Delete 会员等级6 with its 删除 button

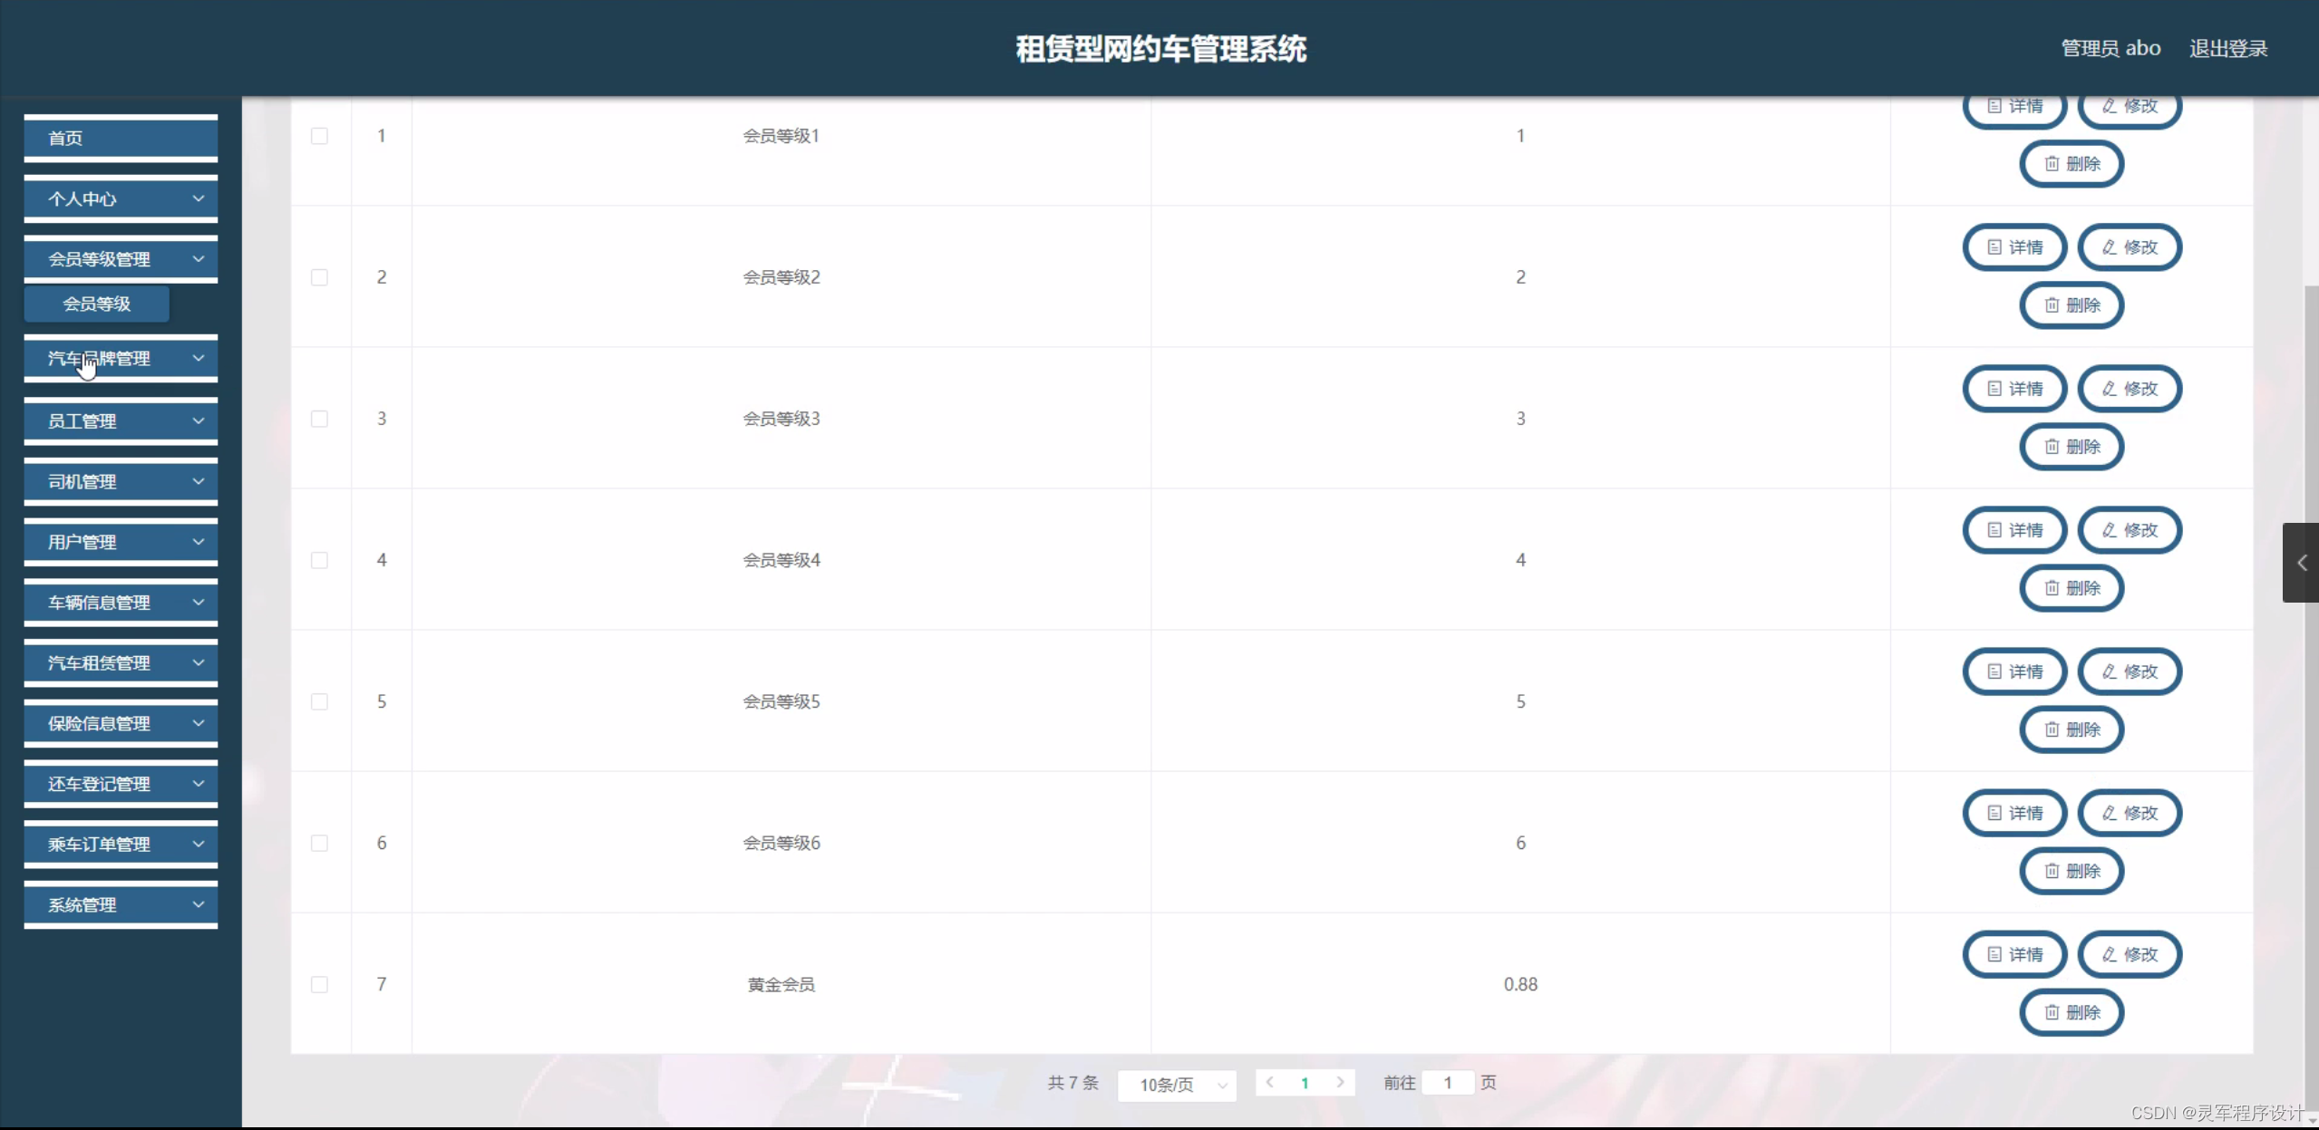tap(2072, 871)
